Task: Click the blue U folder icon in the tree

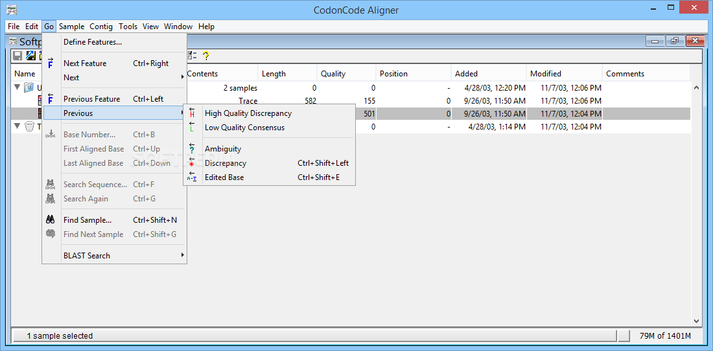Action: coord(29,87)
